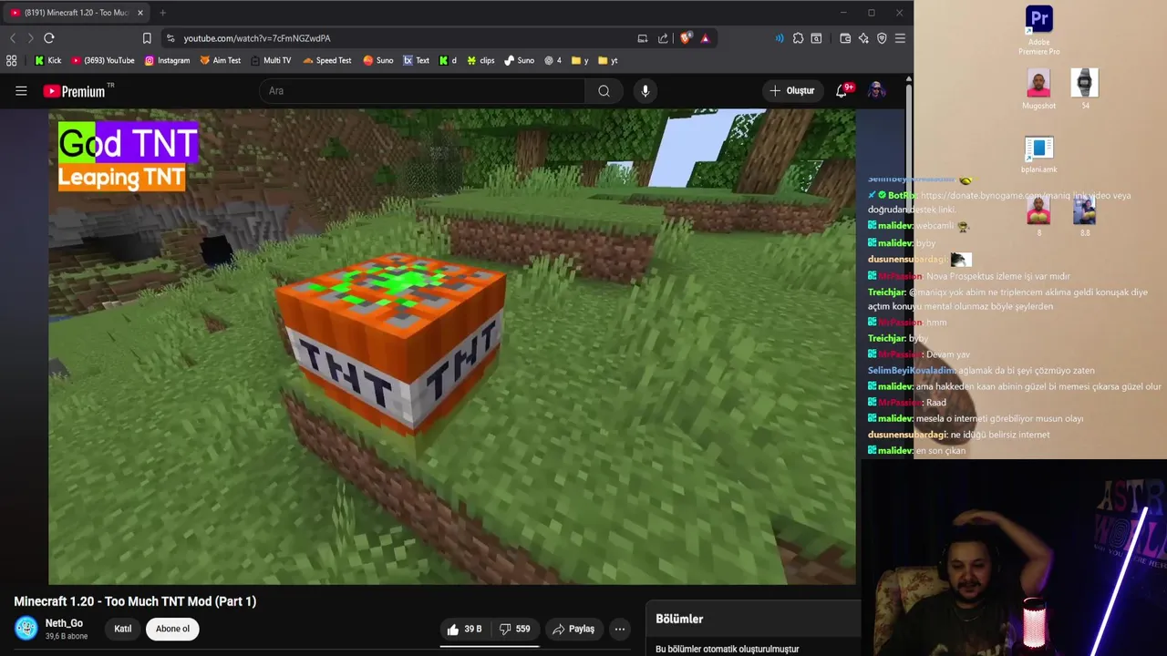
Task: Open bplani.amk desktop file
Action: click(1038, 155)
